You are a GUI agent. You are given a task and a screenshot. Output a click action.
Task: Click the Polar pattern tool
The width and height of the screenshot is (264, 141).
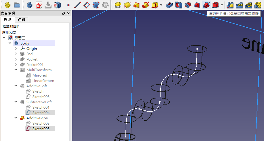pos(249,5)
